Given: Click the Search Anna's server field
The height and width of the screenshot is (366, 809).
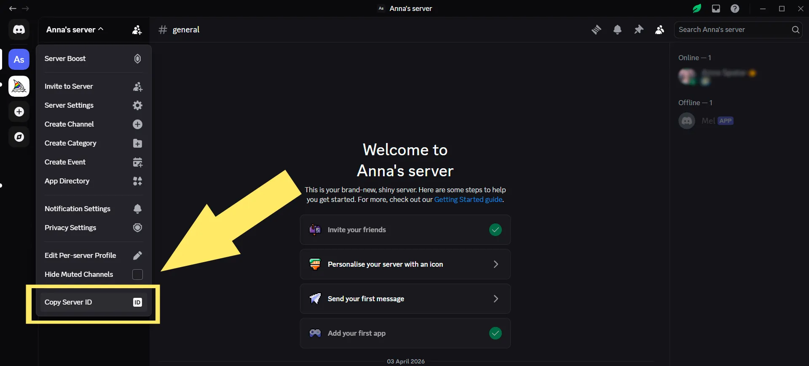Looking at the screenshot, I should coord(738,29).
